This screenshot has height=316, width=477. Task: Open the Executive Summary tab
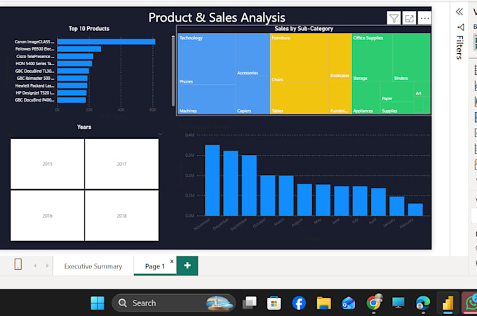[93, 266]
